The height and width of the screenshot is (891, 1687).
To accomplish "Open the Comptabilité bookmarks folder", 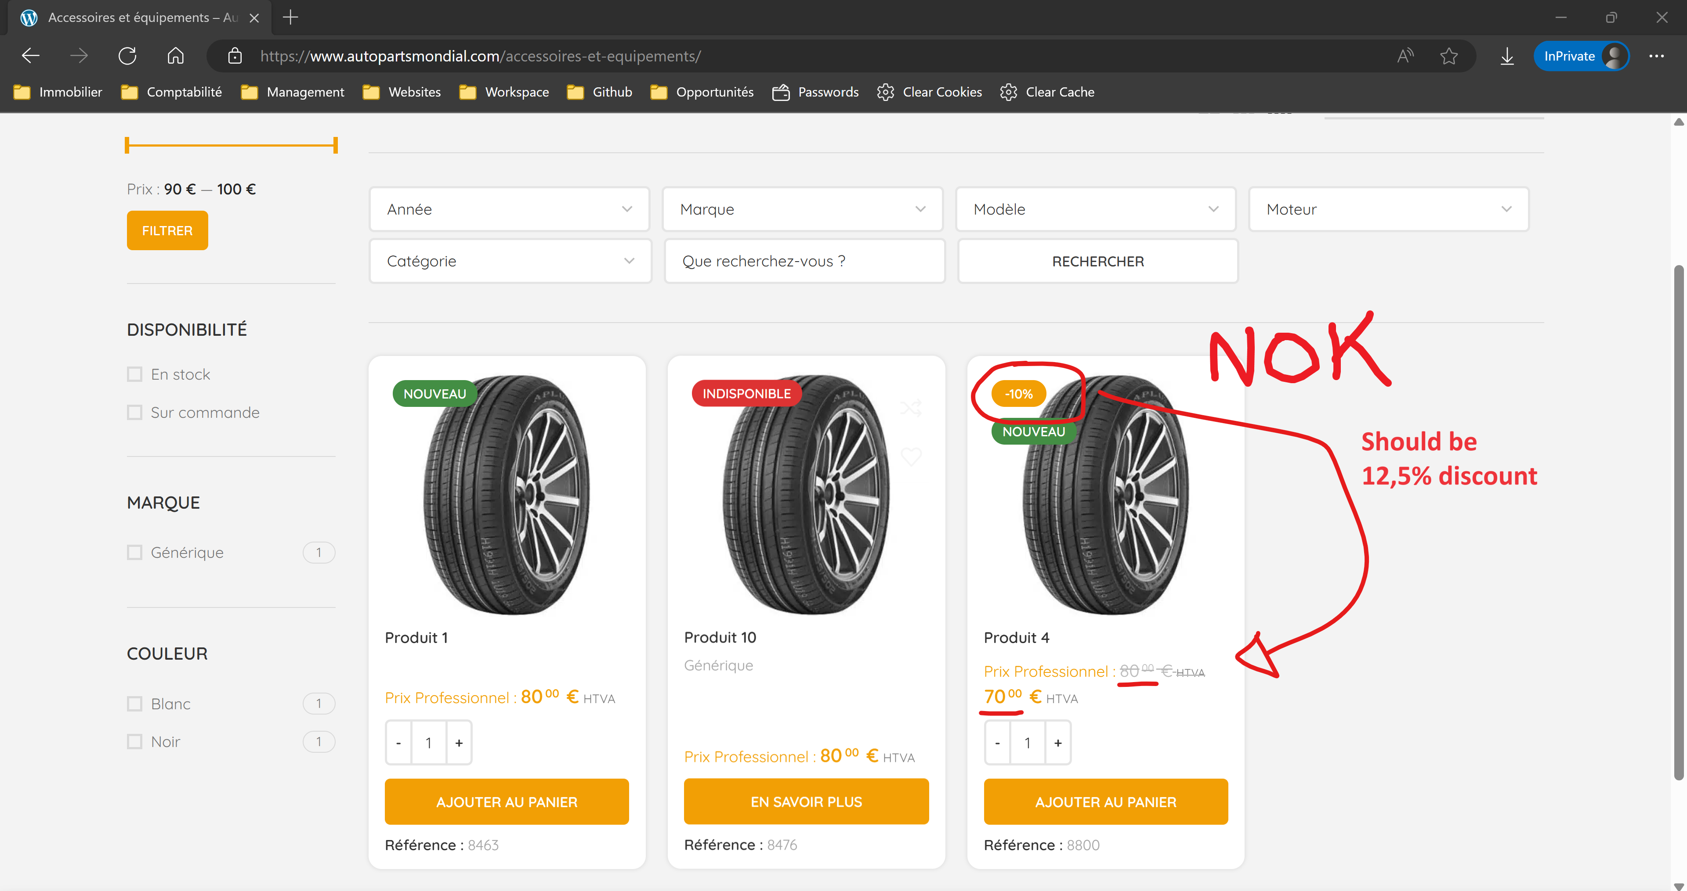I will [172, 92].
